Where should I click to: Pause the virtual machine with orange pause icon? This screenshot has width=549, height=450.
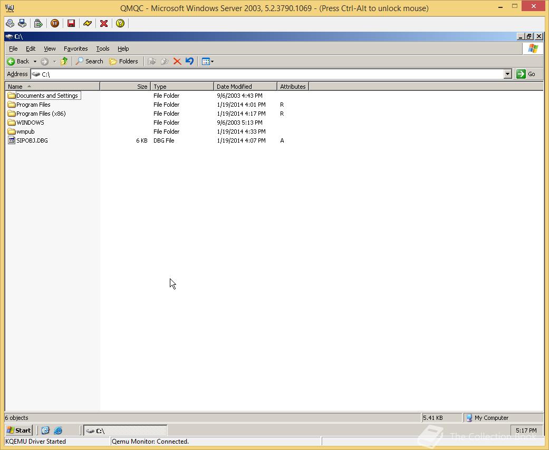click(55, 23)
